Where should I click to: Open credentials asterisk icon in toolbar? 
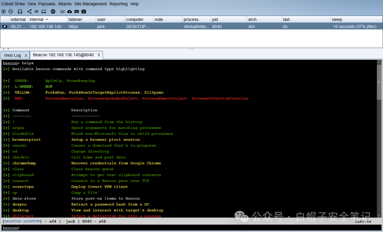point(62,11)
